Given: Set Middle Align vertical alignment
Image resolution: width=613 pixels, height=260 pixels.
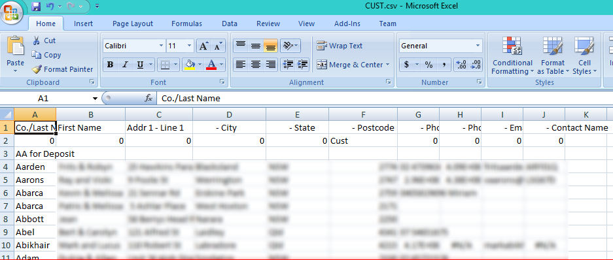Looking at the screenshot, I should click(256, 46).
